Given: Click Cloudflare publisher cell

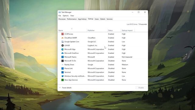Looking at the screenshot, I should click(x=91, y=38).
